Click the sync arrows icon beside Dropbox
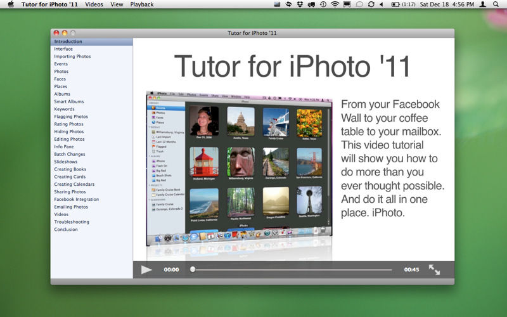 [x=288, y=4]
